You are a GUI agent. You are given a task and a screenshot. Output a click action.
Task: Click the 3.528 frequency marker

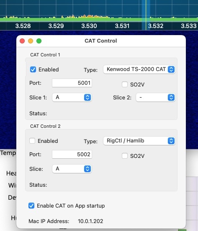coord(23,26)
